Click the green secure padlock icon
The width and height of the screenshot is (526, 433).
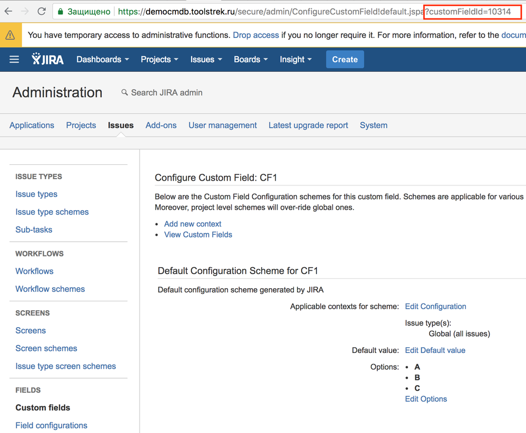tap(61, 11)
